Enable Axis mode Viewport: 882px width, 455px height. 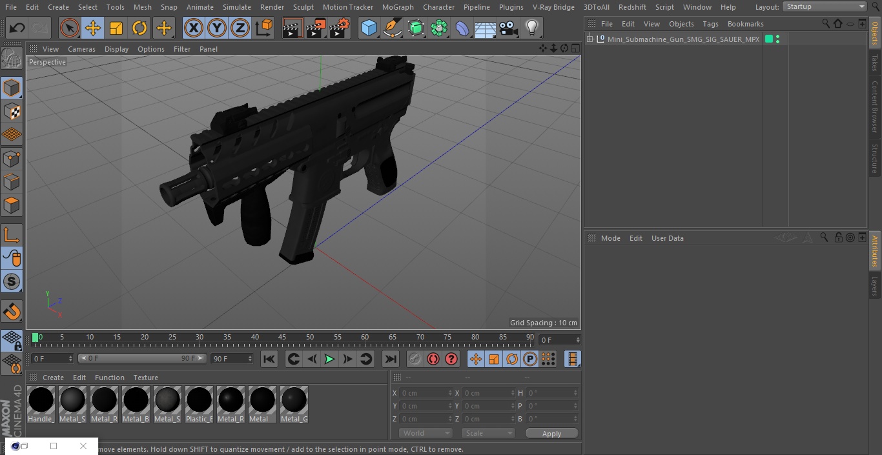point(12,235)
